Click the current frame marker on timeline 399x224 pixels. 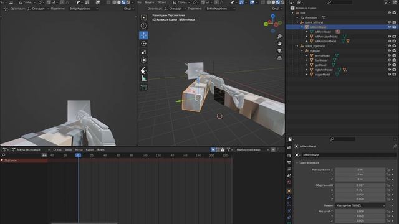[x=78, y=156]
